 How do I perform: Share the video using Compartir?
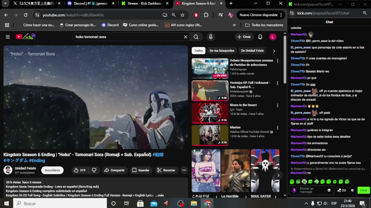114,170
